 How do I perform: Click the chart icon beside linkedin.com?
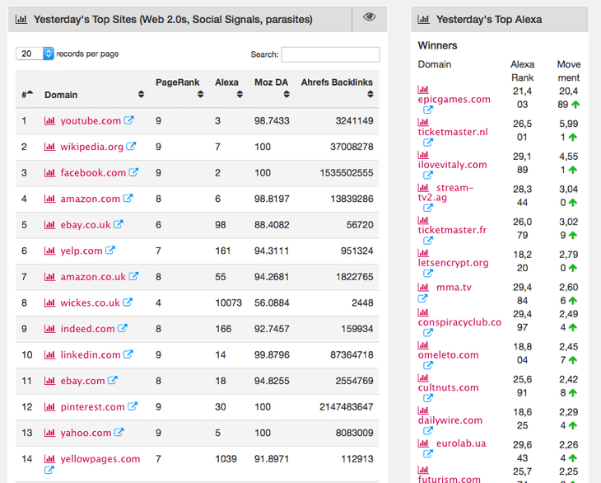click(49, 355)
